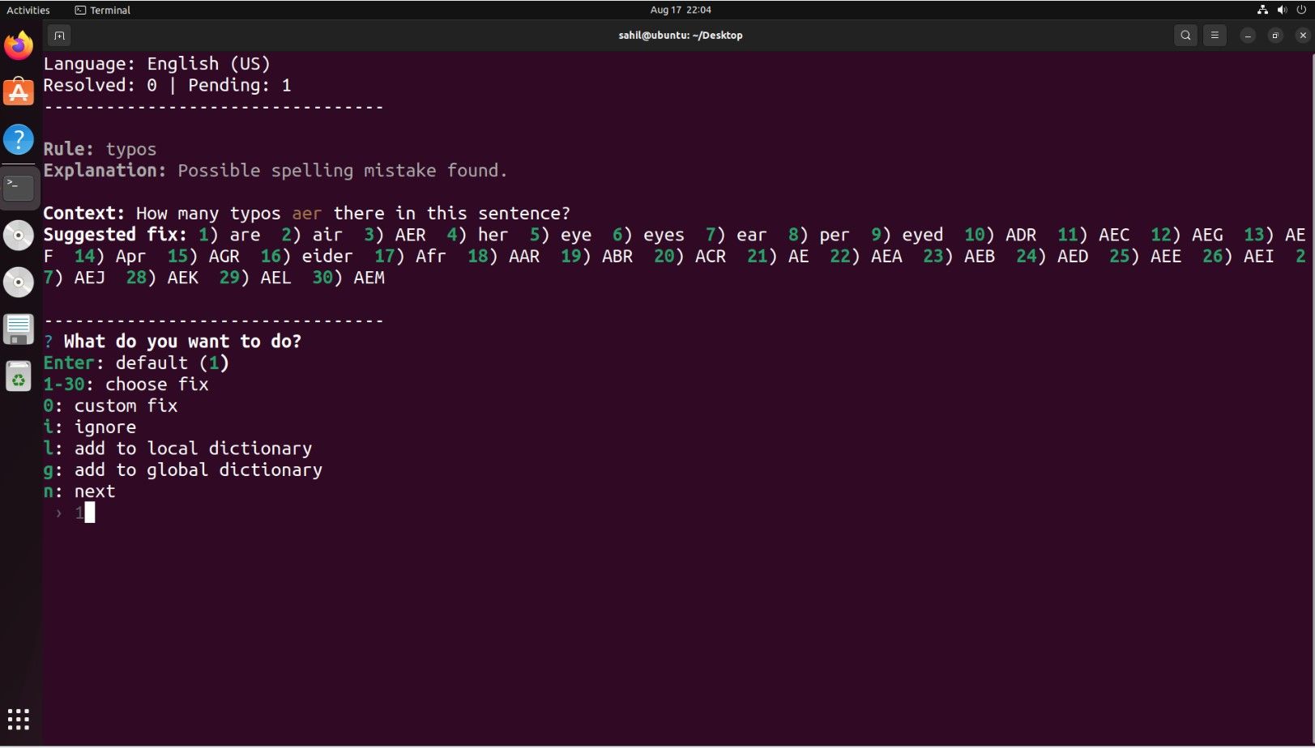This screenshot has height=748, width=1315.
Task: Open the Terminal menu in the top bar
Action: [x=101, y=10]
